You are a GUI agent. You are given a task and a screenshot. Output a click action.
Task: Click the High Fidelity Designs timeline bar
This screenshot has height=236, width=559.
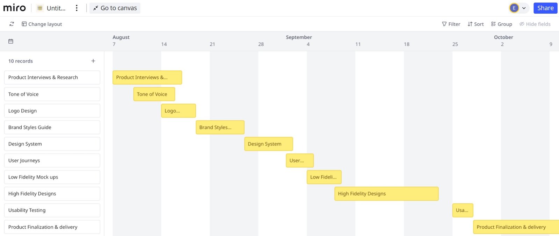point(386,194)
